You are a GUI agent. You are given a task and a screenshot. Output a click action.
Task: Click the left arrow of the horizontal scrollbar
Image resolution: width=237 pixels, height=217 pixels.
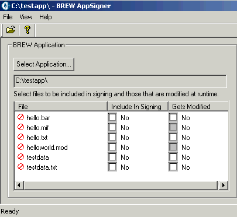tap(19, 185)
